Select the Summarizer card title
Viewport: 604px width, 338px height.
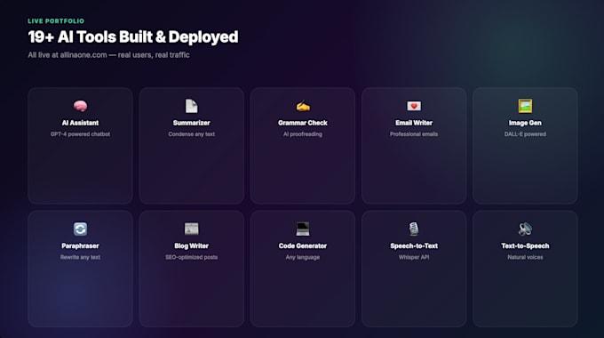[192, 123]
